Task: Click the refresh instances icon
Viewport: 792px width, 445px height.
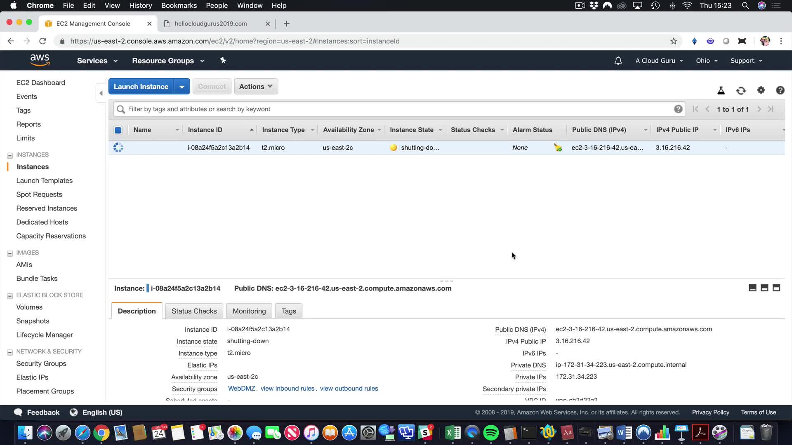Action: [x=741, y=91]
